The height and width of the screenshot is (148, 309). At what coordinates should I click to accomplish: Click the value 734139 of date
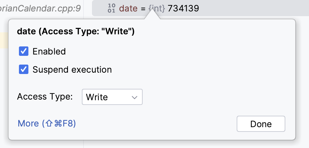[183, 8]
